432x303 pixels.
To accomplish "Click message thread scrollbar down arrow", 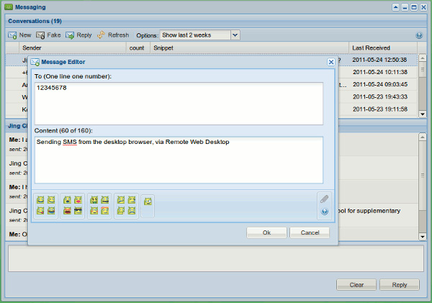I will (x=423, y=236).
